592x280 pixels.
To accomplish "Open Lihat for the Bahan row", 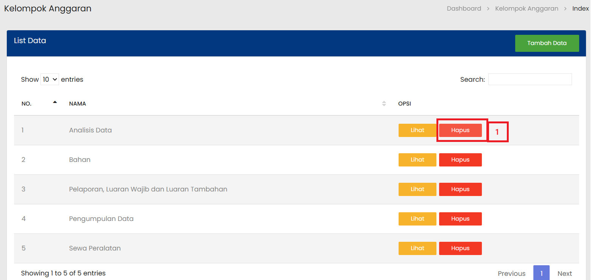I will pyautogui.click(x=417, y=160).
